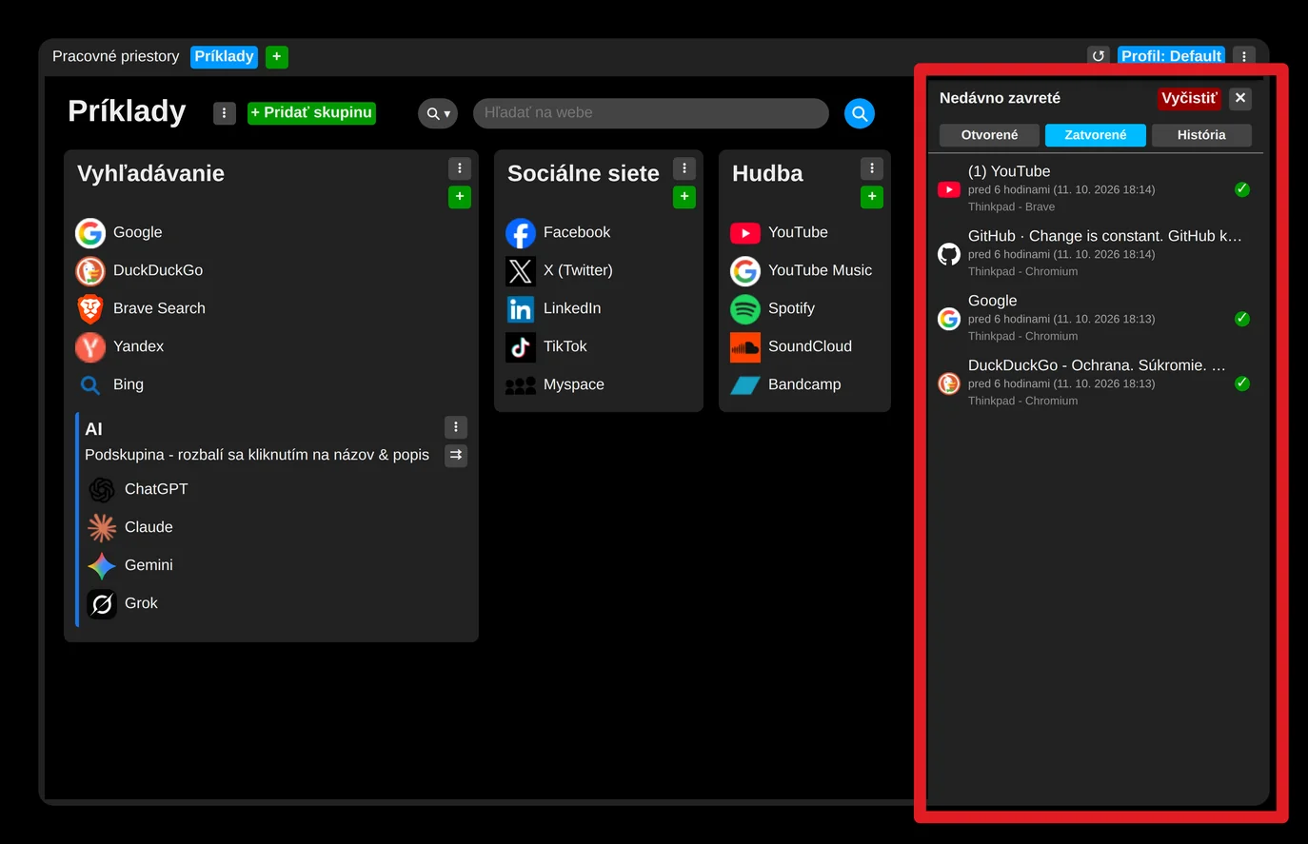Toggle the green check on the (1) YouTube entry

[1242, 189]
